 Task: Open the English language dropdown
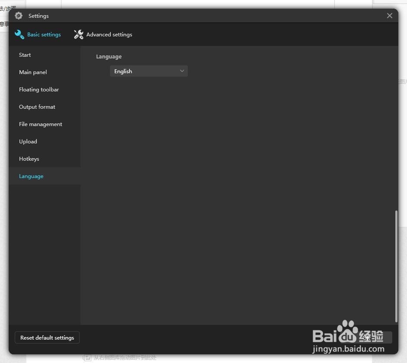[149, 71]
